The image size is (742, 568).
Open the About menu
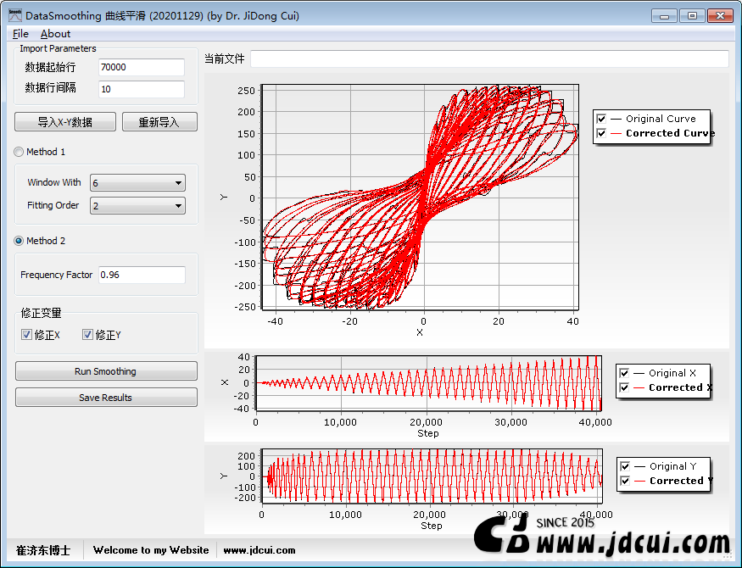tap(55, 34)
